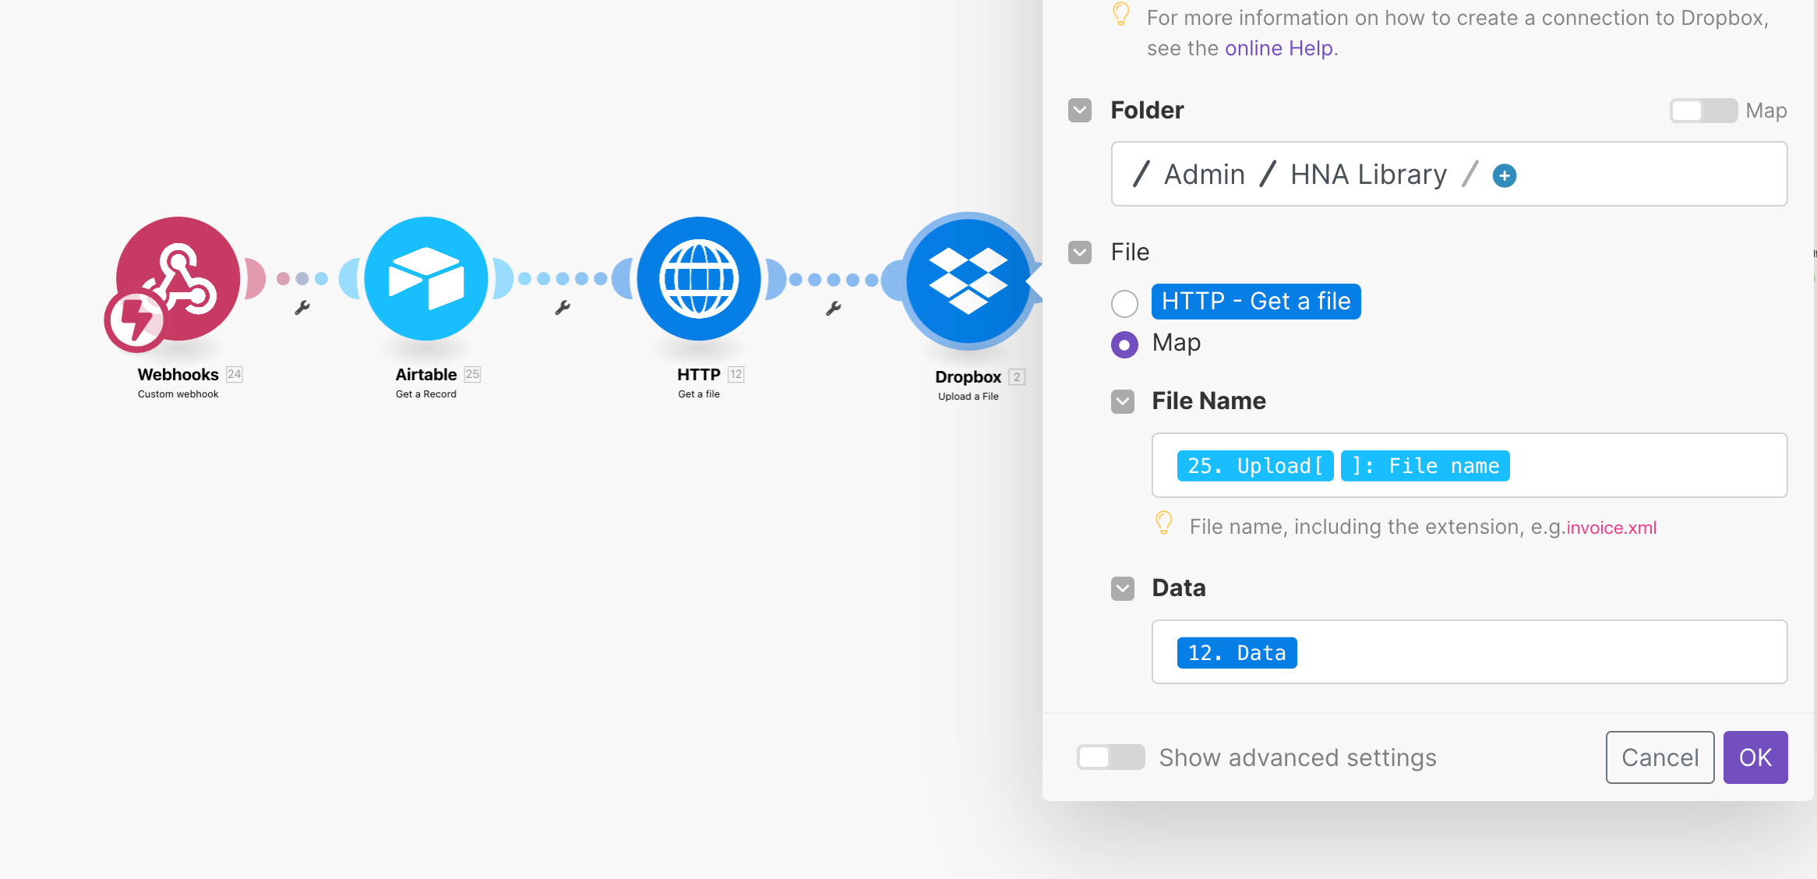Viewport: 1817px width, 879px height.
Task: Select the Dropbox Upload a File module
Action: click(968, 281)
